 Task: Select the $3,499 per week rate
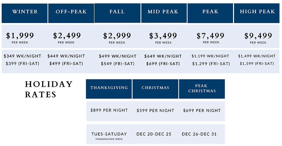[163, 36]
